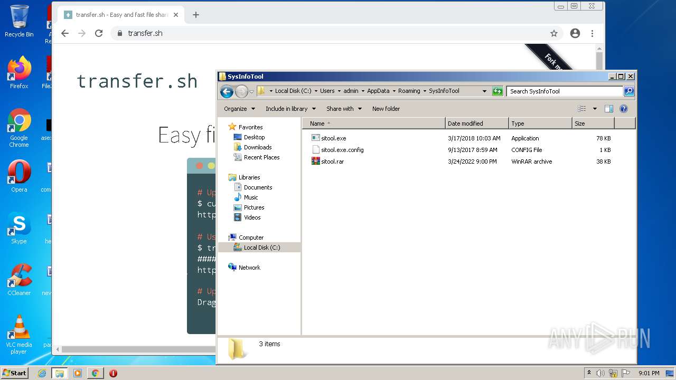The height and width of the screenshot is (380, 676).
Task: Click the admin breadcrumb in address bar
Action: pos(351,91)
